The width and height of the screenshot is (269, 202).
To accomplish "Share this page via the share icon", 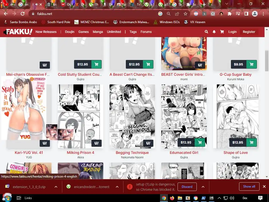I will (x=177, y=14).
